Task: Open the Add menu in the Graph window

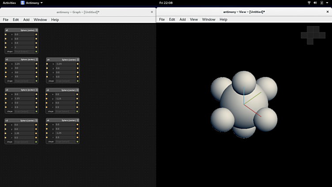Action: [26, 20]
